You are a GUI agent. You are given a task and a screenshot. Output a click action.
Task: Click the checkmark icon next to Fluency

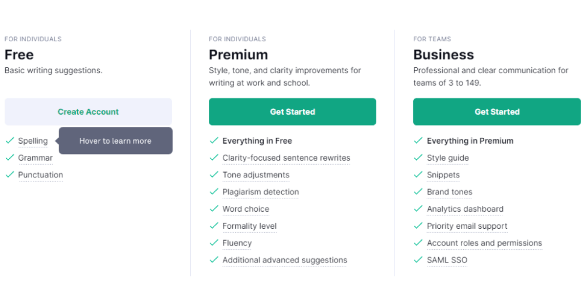214,243
